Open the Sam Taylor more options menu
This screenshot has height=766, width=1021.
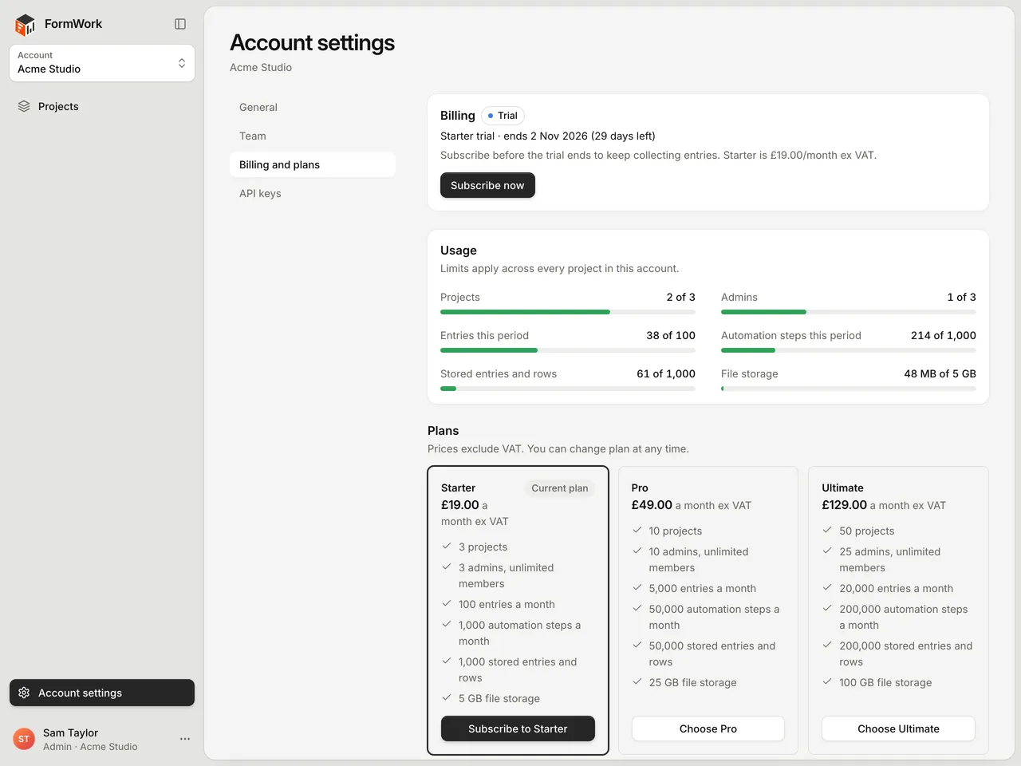tap(185, 739)
